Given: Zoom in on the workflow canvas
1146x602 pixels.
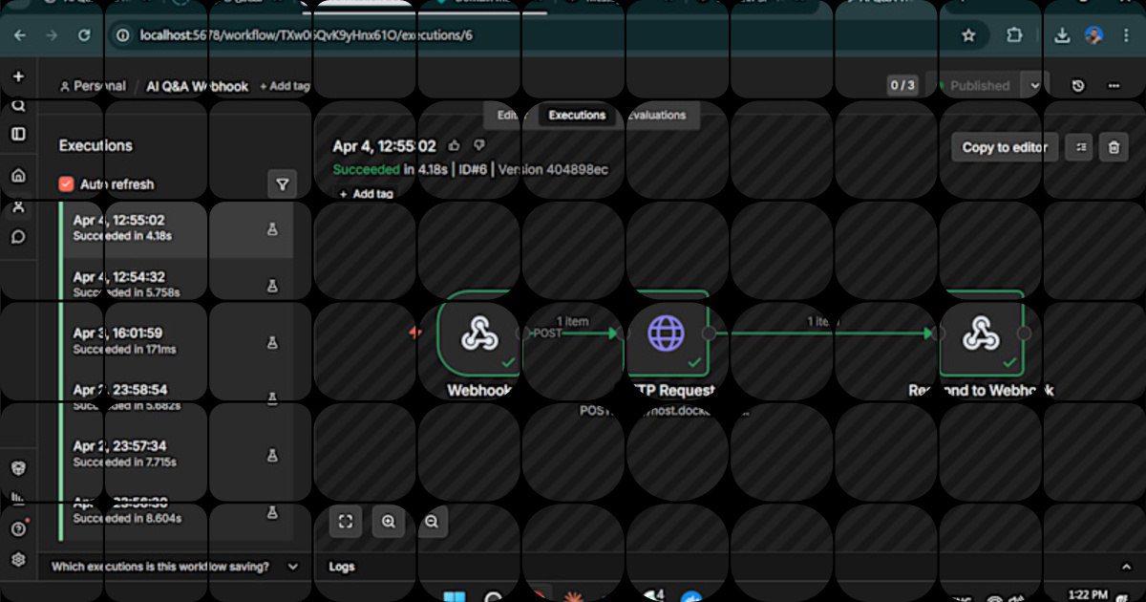Looking at the screenshot, I should 389,522.
